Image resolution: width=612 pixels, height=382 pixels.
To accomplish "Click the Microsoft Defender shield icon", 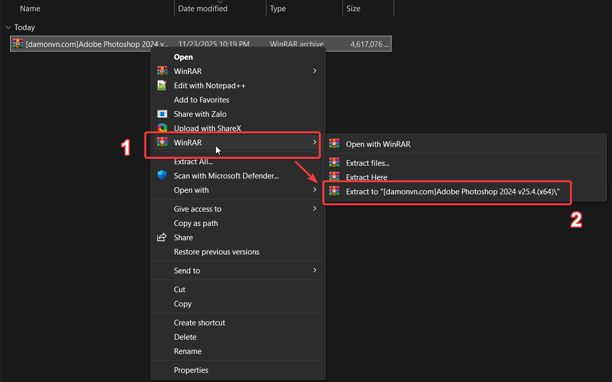I will tap(162, 175).
